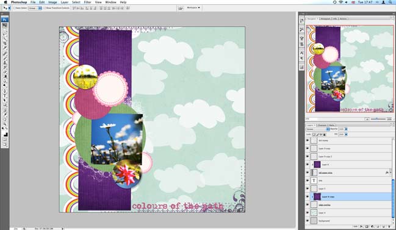The width and height of the screenshot is (396, 230).
Task: Switch to the Histogram tab
Action: (326, 19)
